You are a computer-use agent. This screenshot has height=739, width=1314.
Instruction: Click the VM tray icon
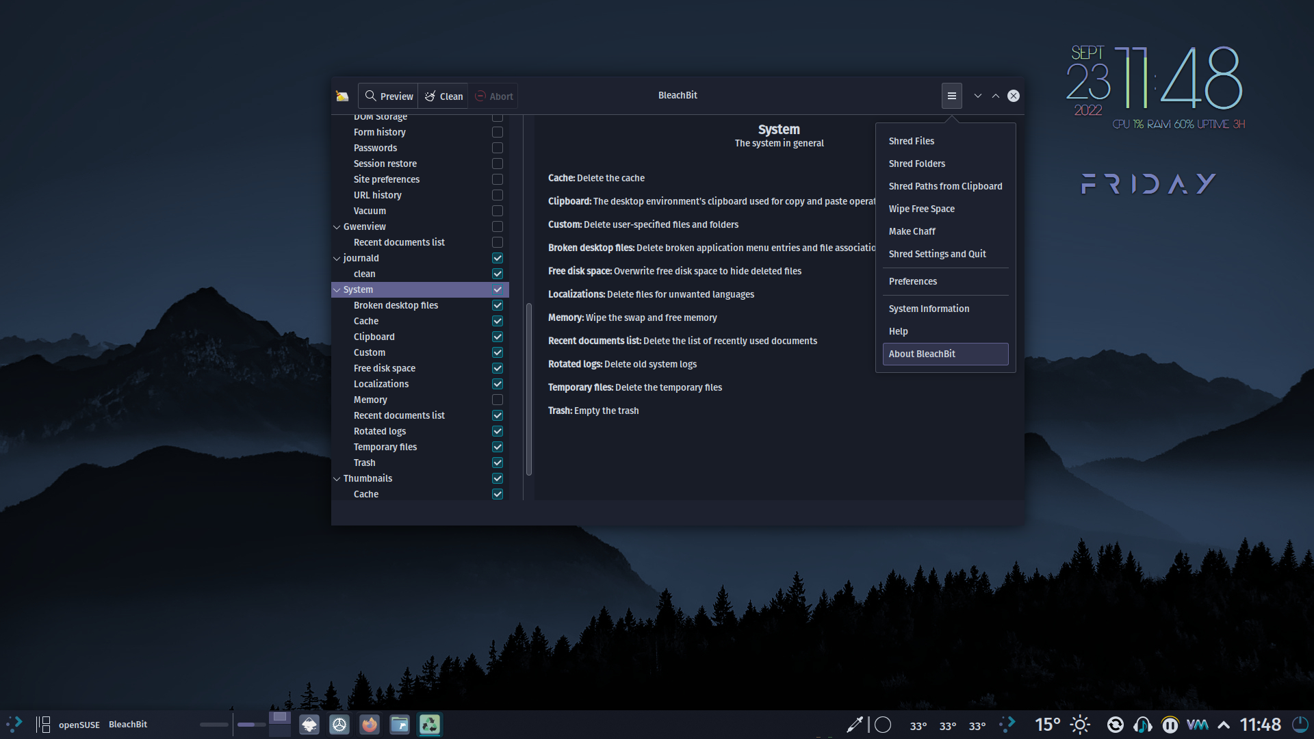(1198, 725)
